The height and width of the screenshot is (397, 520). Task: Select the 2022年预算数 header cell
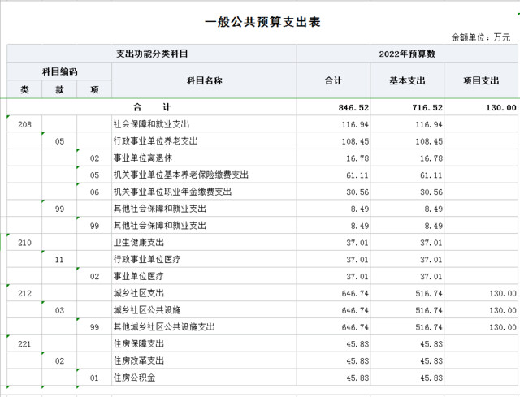click(x=407, y=54)
